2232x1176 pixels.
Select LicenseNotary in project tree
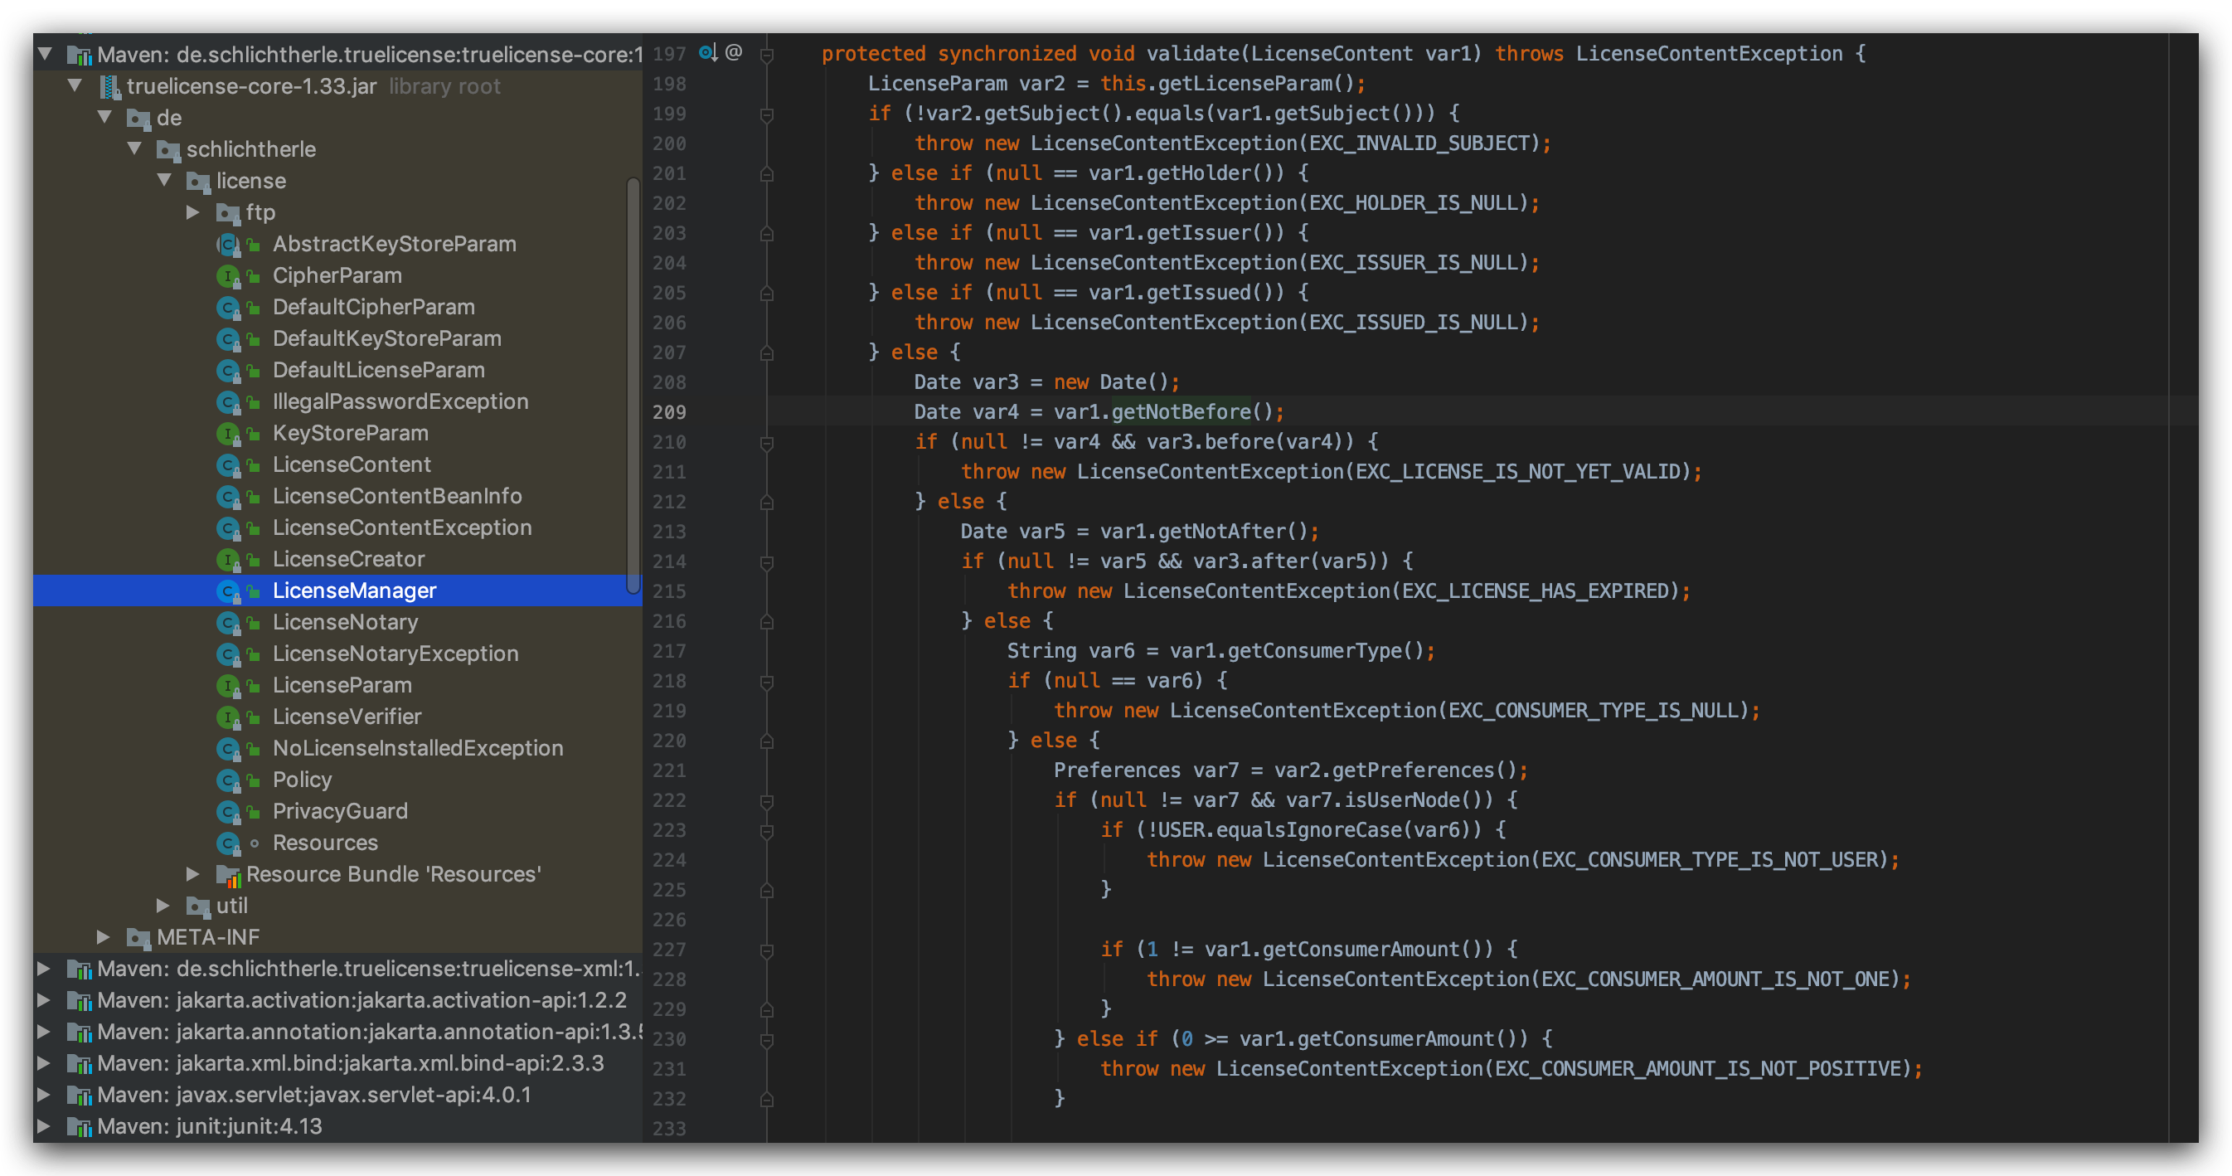click(337, 622)
